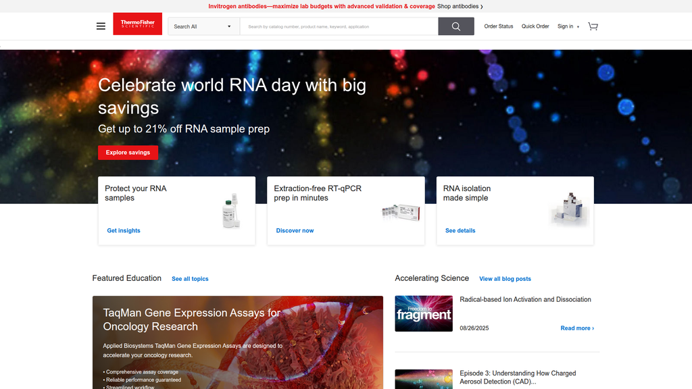Click the Thermo Fisher Scientific logo
Screen dimensions: 692x389
pos(138,24)
